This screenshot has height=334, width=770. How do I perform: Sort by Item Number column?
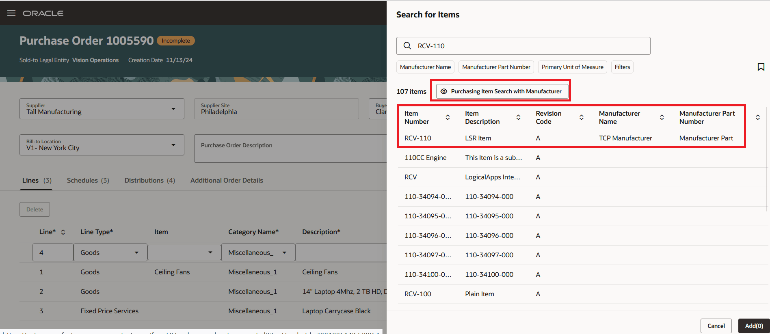pyautogui.click(x=448, y=117)
